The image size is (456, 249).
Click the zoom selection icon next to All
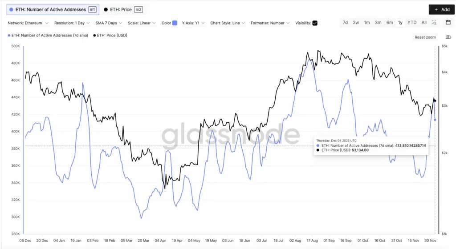[x=434, y=22]
